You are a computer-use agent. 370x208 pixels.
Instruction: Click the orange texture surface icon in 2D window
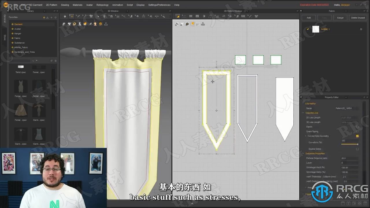click(x=193, y=24)
